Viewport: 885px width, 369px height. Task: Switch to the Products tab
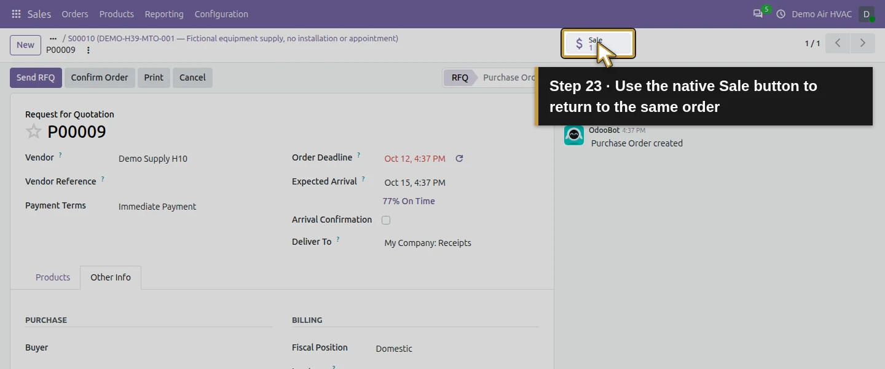coord(53,277)
